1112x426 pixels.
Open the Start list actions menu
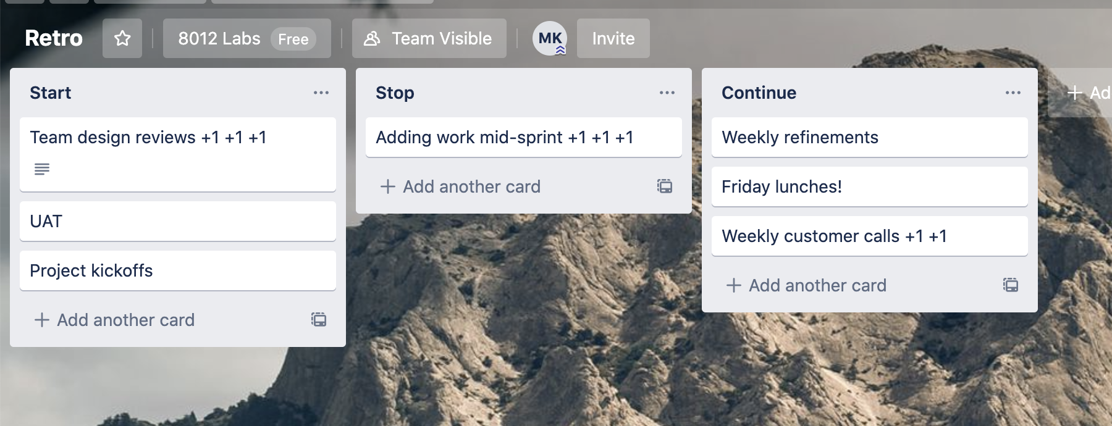pyautogui.click(x=321, y=92)
